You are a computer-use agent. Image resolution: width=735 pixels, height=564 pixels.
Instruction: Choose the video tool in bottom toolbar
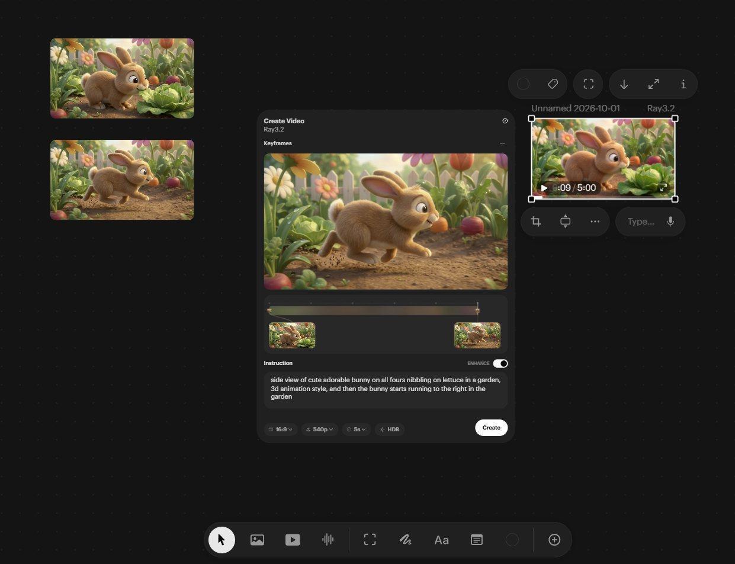coord(293,540)
